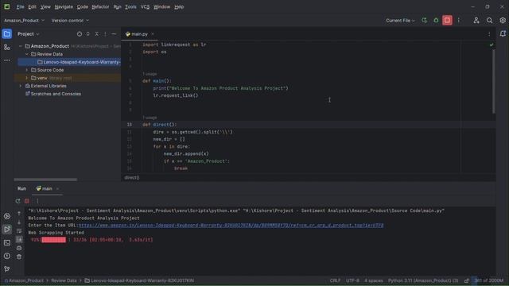Image resolution: width=509 pixels, height=286 pixels.
Task: Rerun main in Run panel
Action: point(17,201)
